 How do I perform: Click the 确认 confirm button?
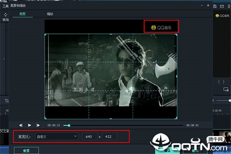pos(167,151)
